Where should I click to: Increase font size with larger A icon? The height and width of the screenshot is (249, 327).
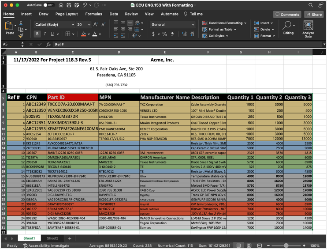95,24
